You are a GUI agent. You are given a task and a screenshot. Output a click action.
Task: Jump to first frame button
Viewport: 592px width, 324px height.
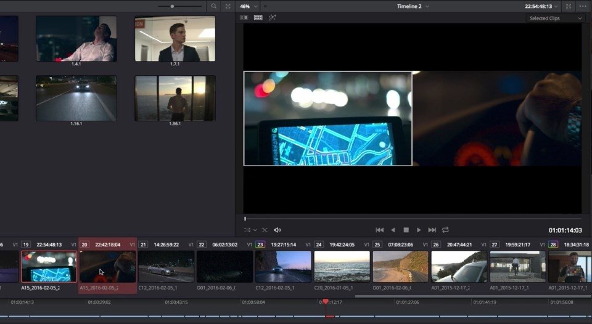click(379, 230)
